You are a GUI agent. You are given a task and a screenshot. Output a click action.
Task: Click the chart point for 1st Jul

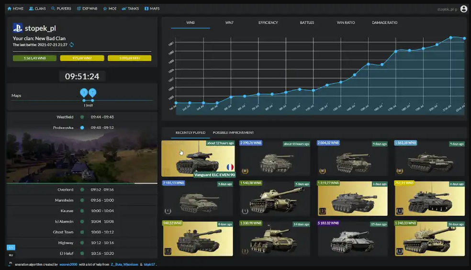(x=176, y=103)
